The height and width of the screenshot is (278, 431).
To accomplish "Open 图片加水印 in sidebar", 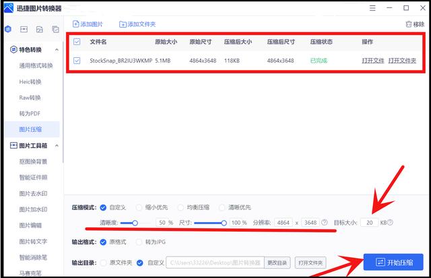I will (x=33, y=209).
